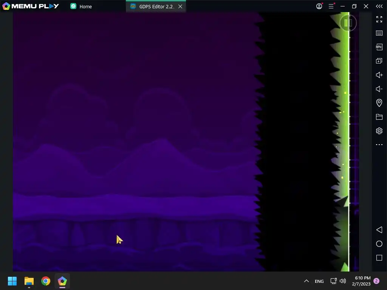
Task: Show more sidebar tools via ellipsis
Action: [379, 145]
